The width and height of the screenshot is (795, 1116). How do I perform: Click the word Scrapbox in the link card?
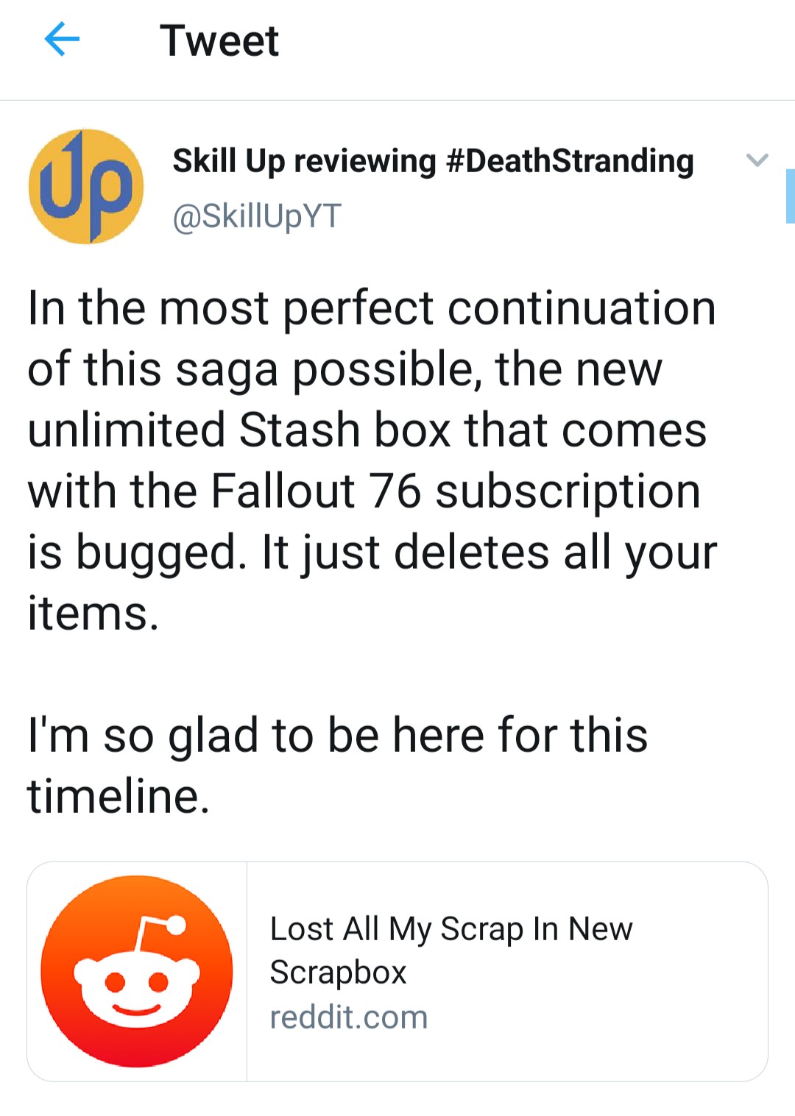click(339, 973)
